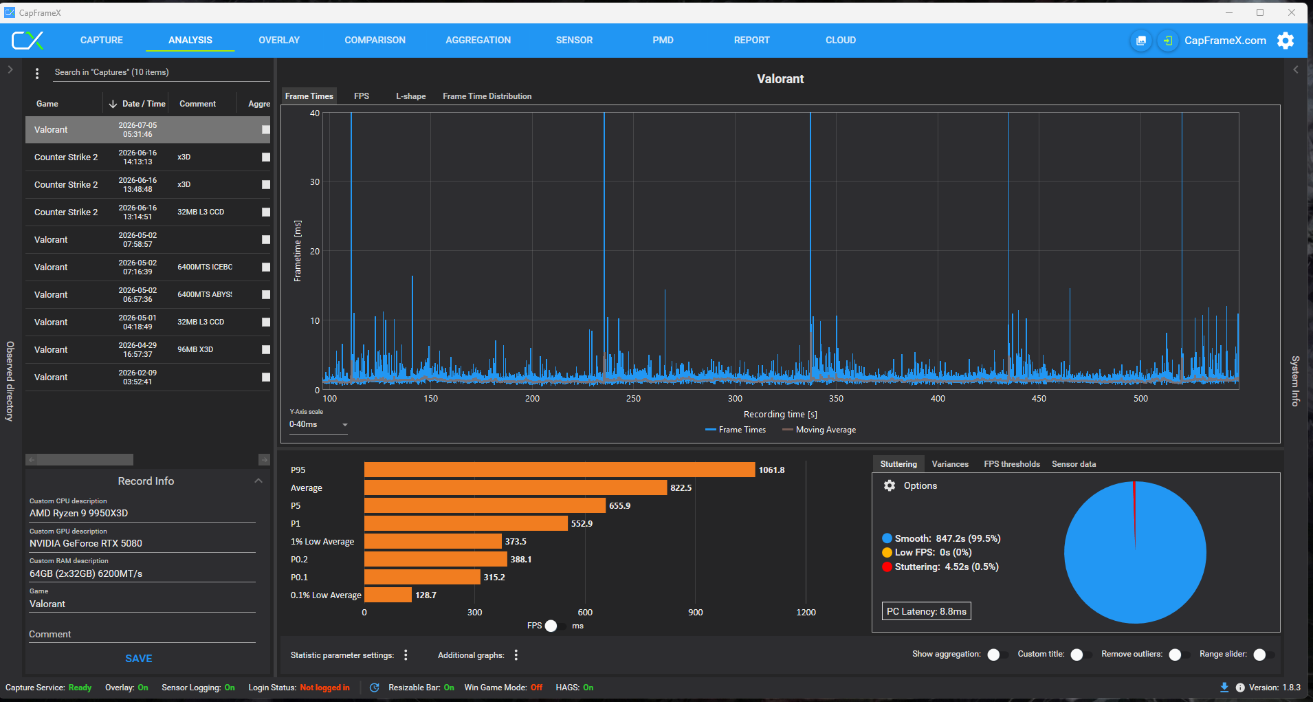Screen dimensions: 1313x702
Task: Enable the Range slider toggle
Action: (x=1264, y=655)
